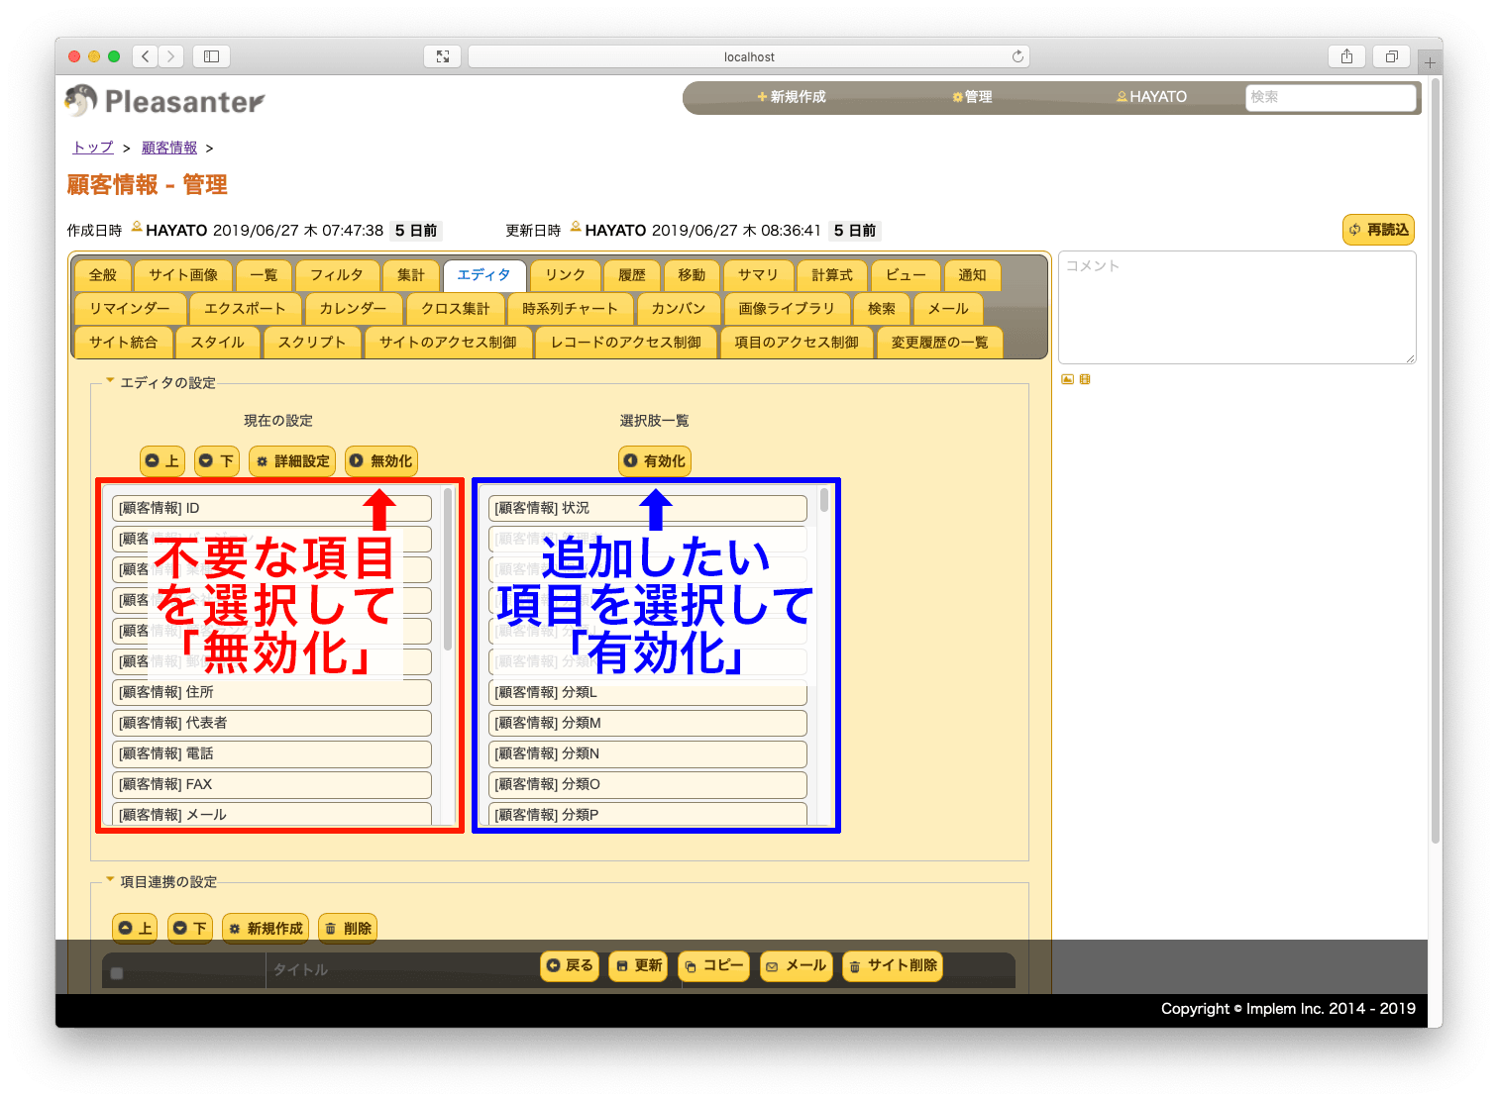This screenshot has height=1101, width=1498.
Task: Click the コピー button
Action: [714, 965]
